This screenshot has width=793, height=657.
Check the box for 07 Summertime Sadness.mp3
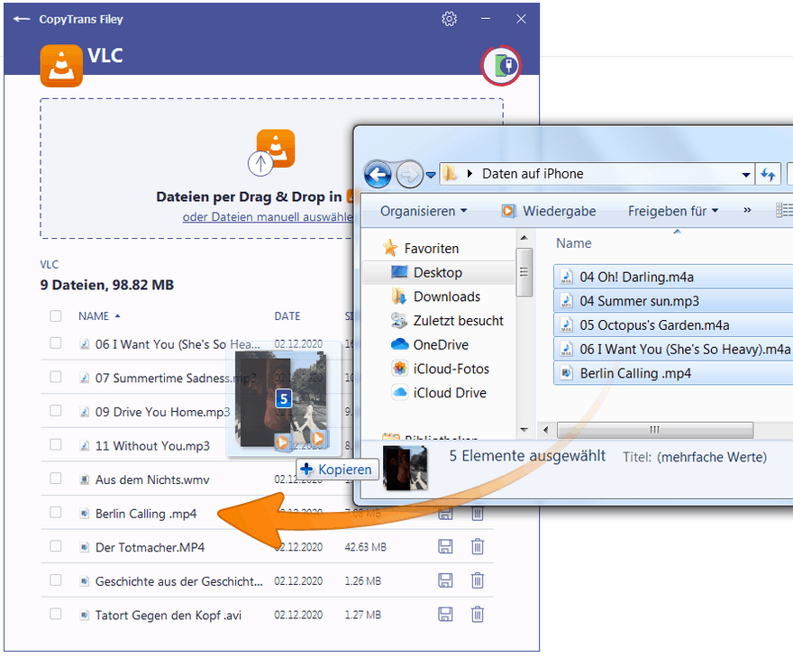click(56, 377)
